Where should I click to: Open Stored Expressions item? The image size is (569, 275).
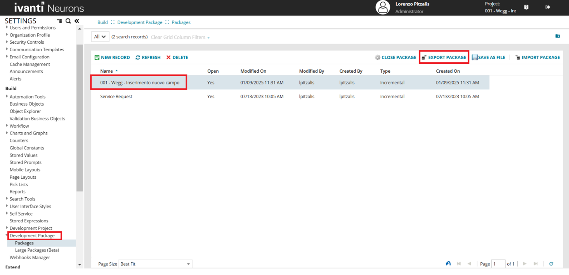point(29,221)
